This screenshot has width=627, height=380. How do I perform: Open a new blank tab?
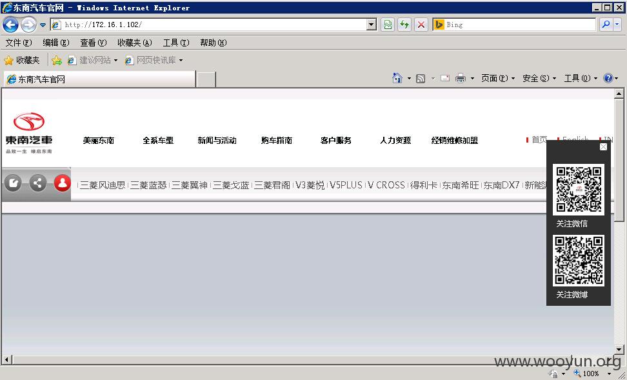(206, 79)
